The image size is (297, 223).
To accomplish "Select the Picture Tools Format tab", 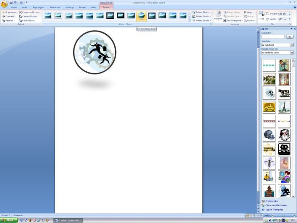I will (106, 7).
